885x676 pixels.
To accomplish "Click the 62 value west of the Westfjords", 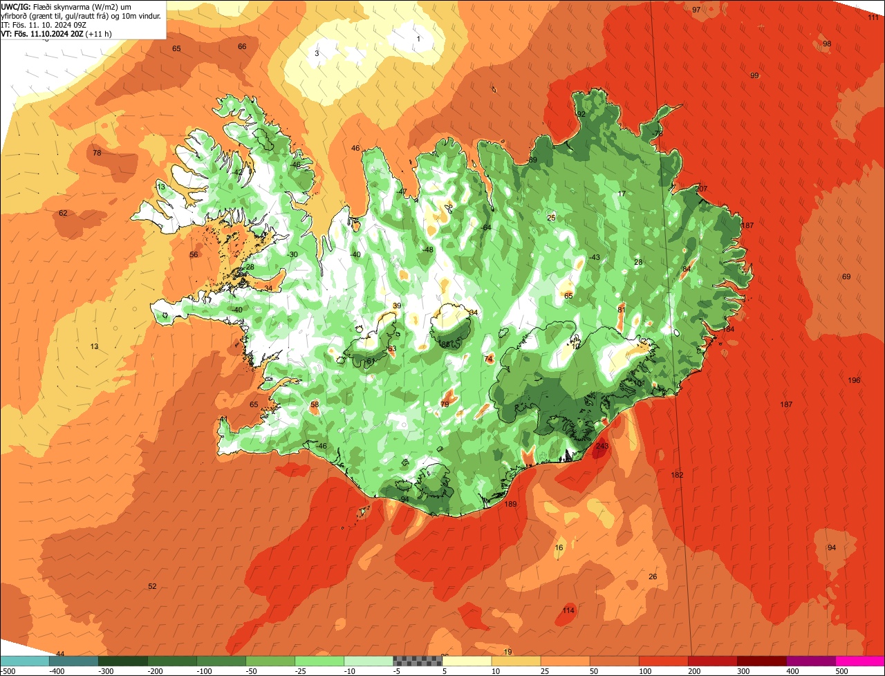I will (63, 213).
